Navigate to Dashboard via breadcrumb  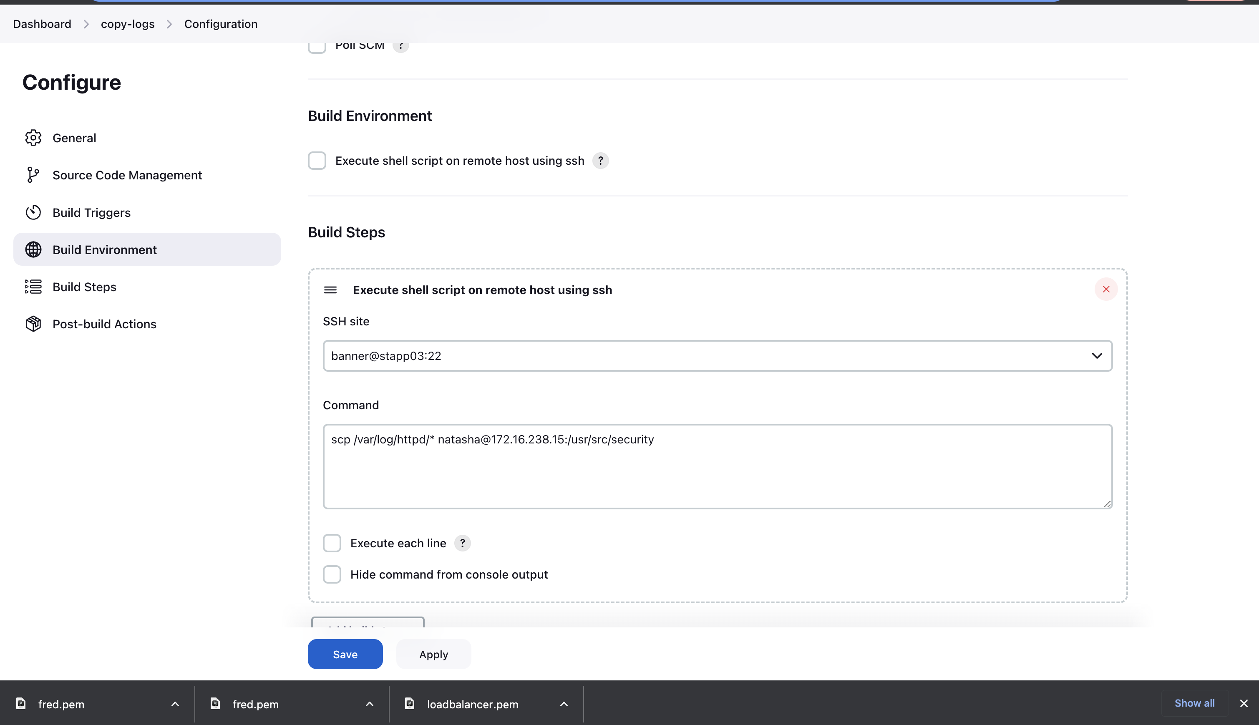point(41,23)
